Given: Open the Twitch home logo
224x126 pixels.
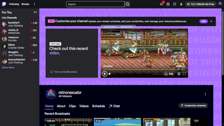Looking at the screenshot, I should point(4,4).
